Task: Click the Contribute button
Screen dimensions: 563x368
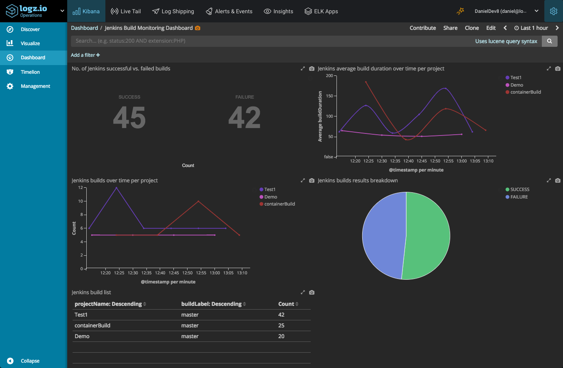Action: click(423, 28)
